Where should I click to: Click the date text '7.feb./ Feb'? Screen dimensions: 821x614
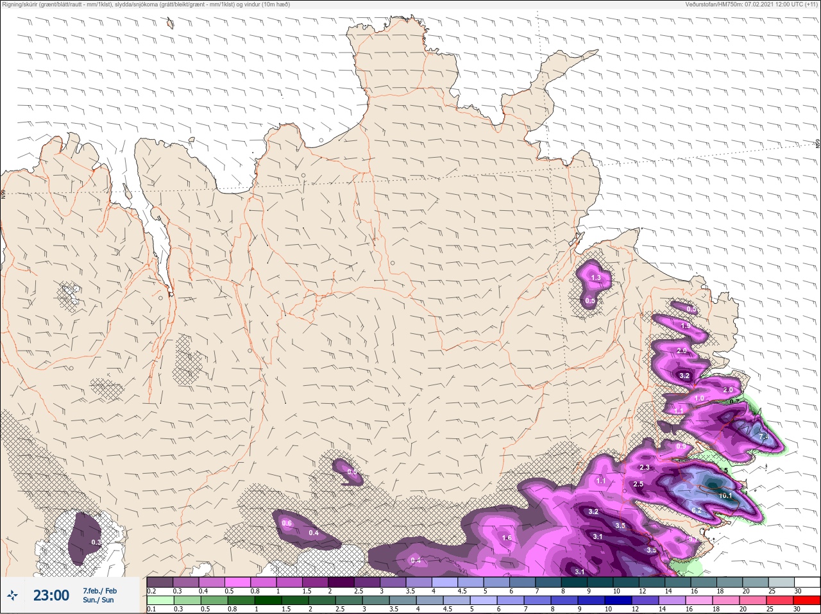pos(99,591)
